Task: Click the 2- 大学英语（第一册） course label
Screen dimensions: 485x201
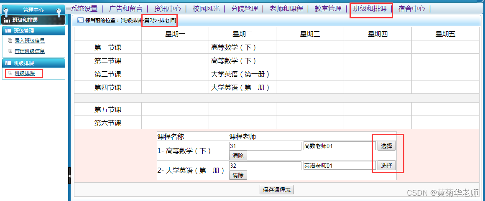Action: pos(191,170)
